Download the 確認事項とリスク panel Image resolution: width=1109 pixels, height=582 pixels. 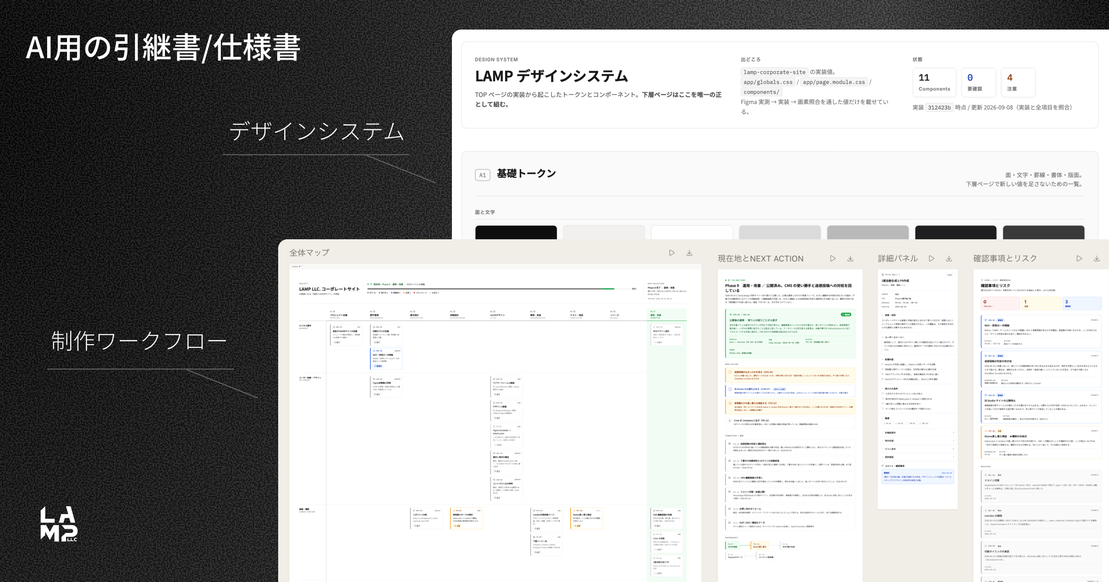click(x=1097, y=259)
